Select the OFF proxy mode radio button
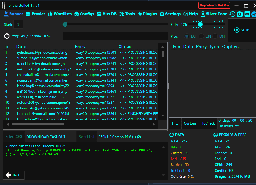Viewport: 256px width, 185px height. coord(215,36)
